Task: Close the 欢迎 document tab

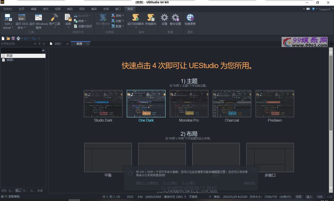Action: pos(88,44)
